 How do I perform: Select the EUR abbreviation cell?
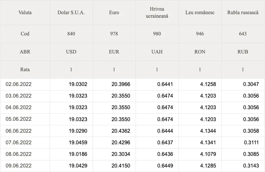[114, 52]
